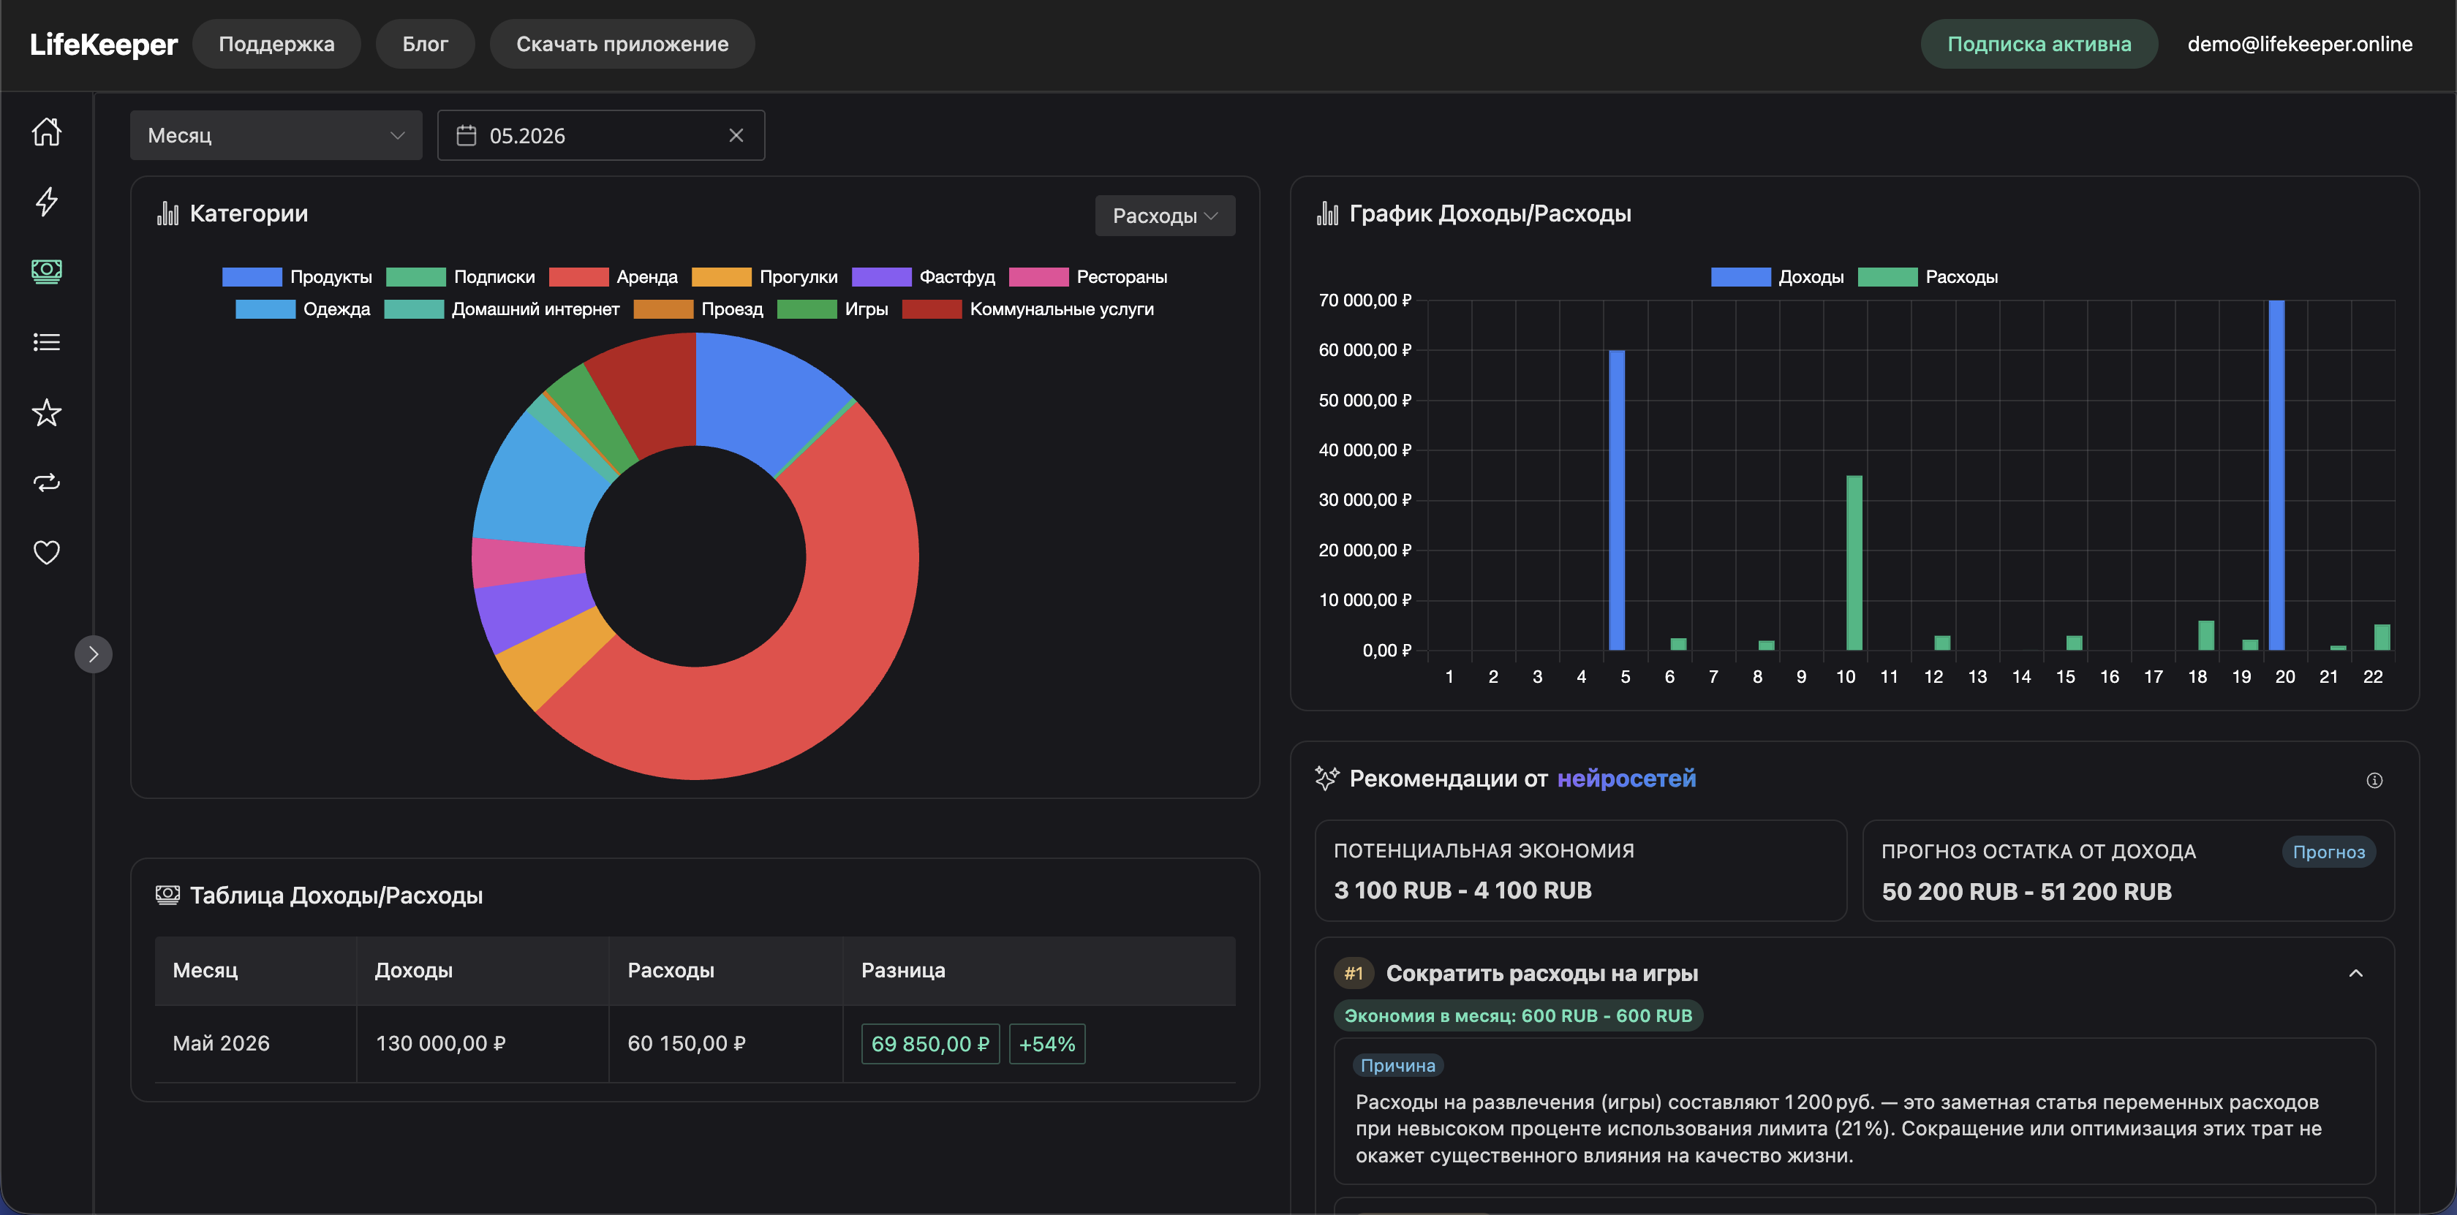Screen dimensions: 2457x1215
Task: Toggle Доходы series in bar chart legend
Action: 1776,276
